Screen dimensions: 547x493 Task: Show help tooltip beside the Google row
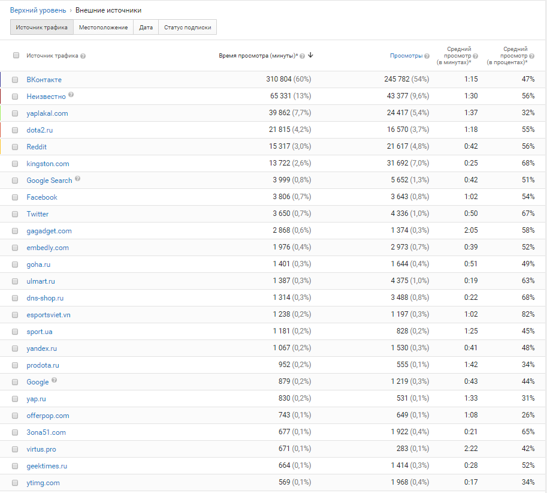[54, 380]
